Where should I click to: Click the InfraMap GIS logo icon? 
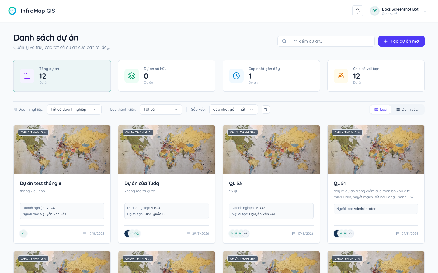coord(12,11)
